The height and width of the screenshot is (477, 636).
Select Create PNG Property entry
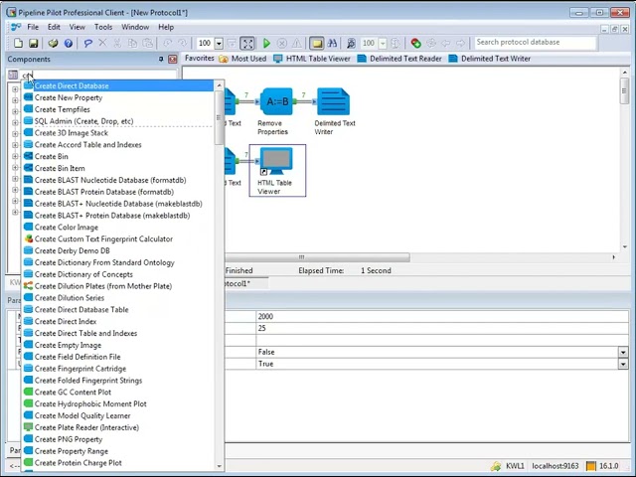(117, 439)
